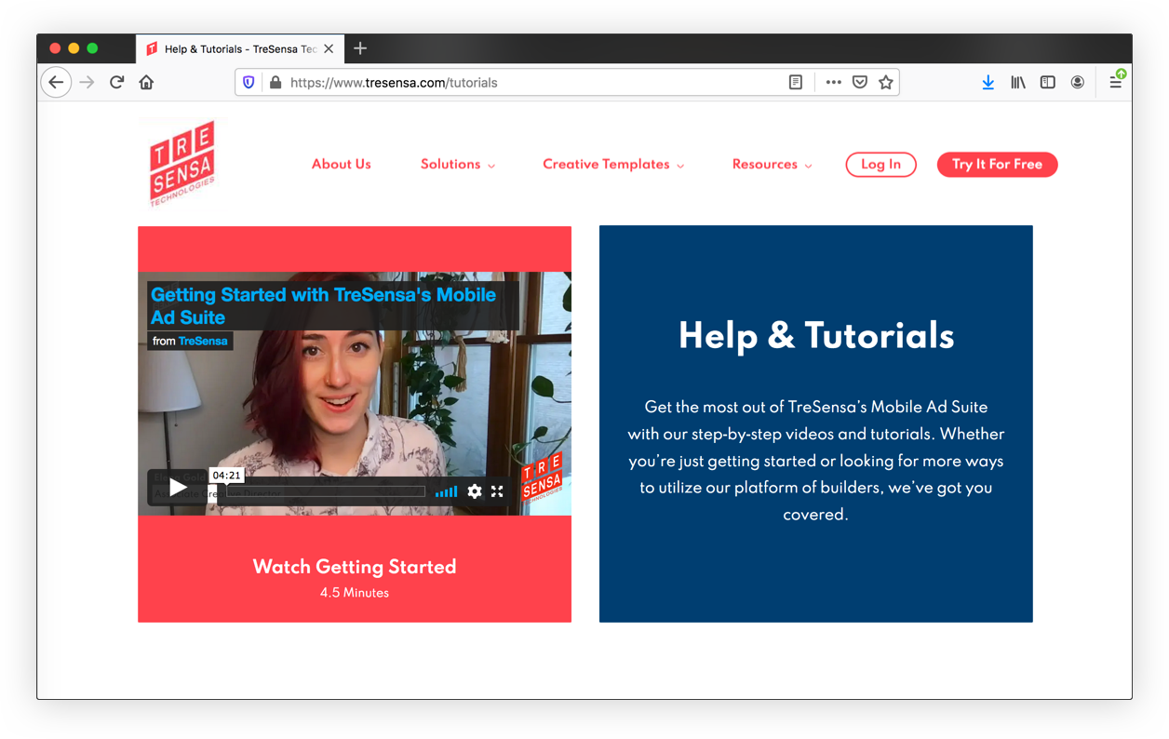Open the browser home page icon
This screenshot has width=1169, height=739.
point(146,82)
